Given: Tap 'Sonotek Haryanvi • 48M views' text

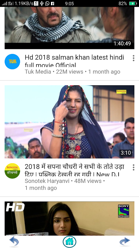Looking at the screenshot, I should [x=63, y=181].
